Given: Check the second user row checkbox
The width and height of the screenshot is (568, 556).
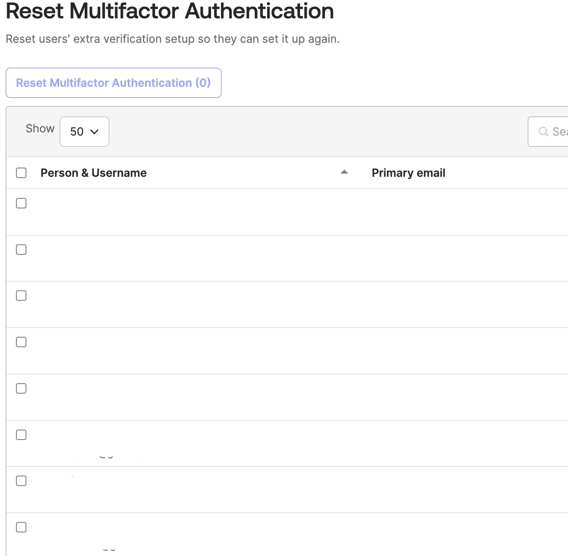Looking at the screenshot, I should click(21, 250).
